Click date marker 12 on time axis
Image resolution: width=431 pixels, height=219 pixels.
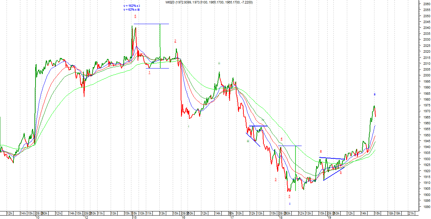coord(86,217)
